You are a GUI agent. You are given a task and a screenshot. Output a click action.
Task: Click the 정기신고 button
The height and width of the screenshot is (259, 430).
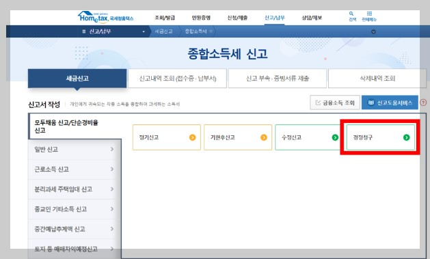[x=167, y=137]
